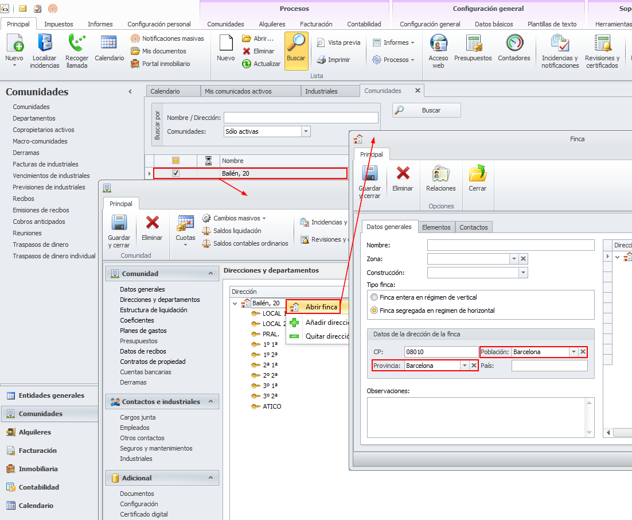The height and width of the screenshot is (520, 632).
Task: Expand the Población dropdown arrow
Action: 573,352
